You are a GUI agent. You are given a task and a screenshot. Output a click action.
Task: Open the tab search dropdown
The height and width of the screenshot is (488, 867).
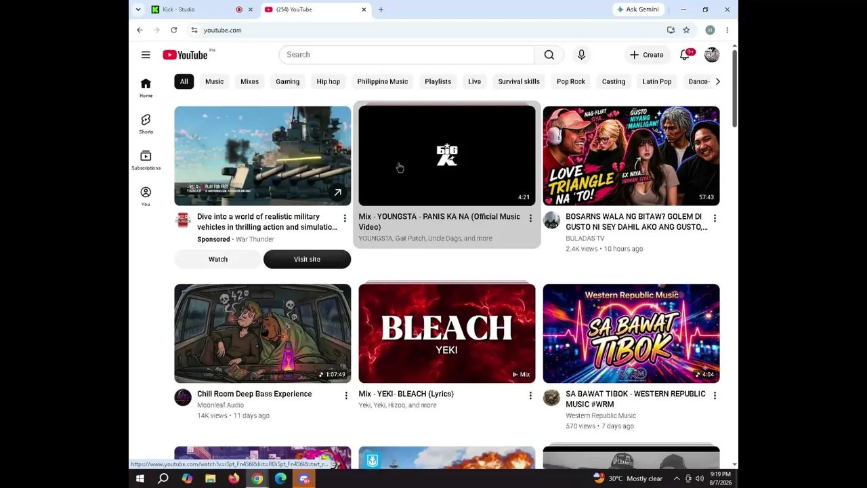(138, 9)
